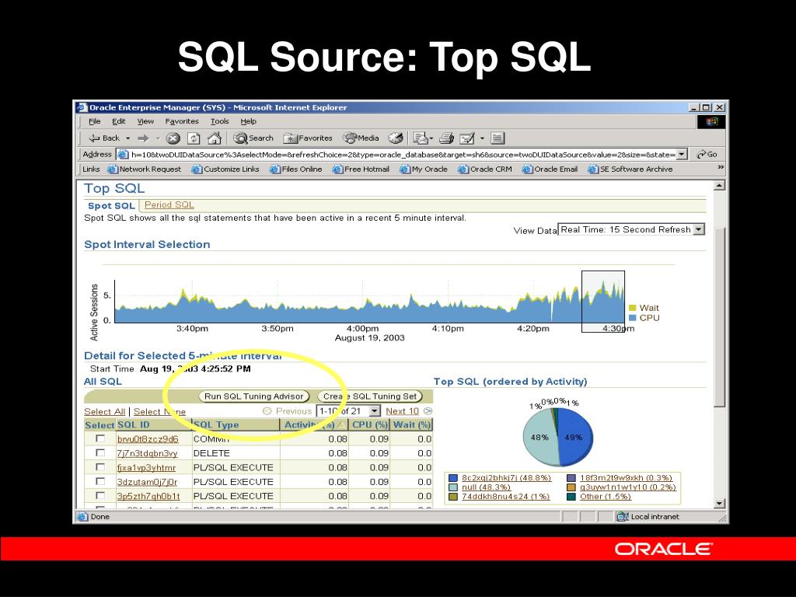Open the Customize Links shortcut

coord(225,169)
